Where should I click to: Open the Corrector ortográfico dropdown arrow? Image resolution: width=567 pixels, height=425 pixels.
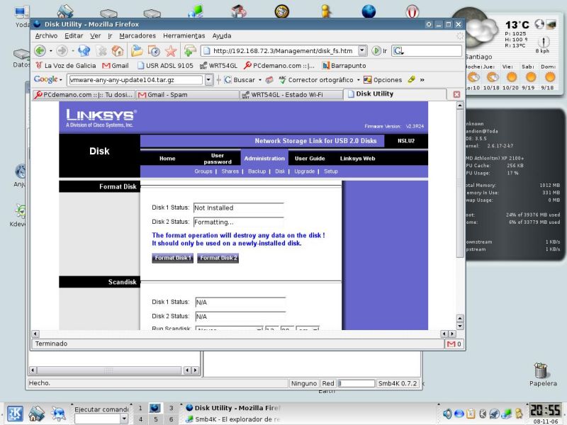pyautogui.click(x=358, y=80)
